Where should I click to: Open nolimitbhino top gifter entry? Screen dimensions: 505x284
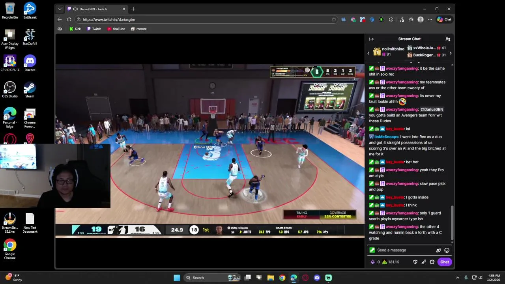coord(389,52)
